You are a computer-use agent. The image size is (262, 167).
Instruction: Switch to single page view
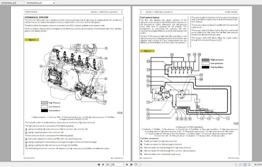(x=236, y=164)
